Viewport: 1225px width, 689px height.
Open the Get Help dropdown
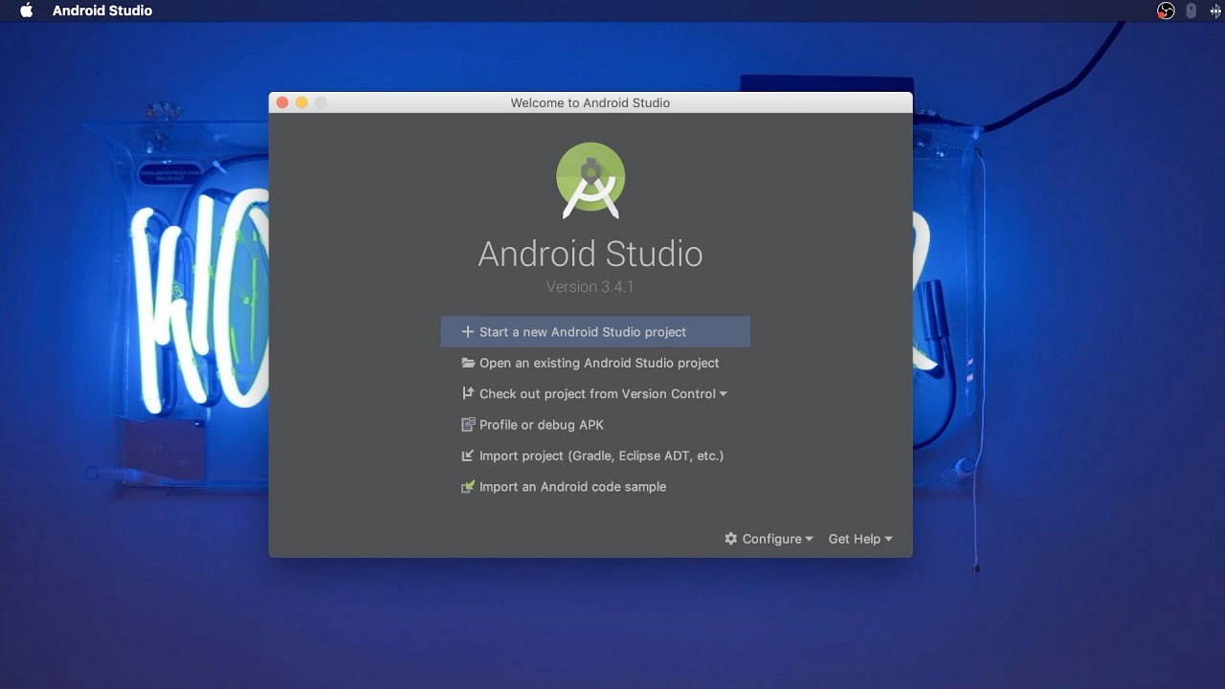pos(859,539)
